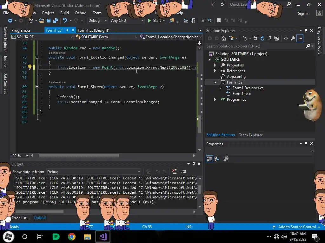Expand the Form1.Designer.cs node
The image size is (325, 243).
(x=221, y=88)
